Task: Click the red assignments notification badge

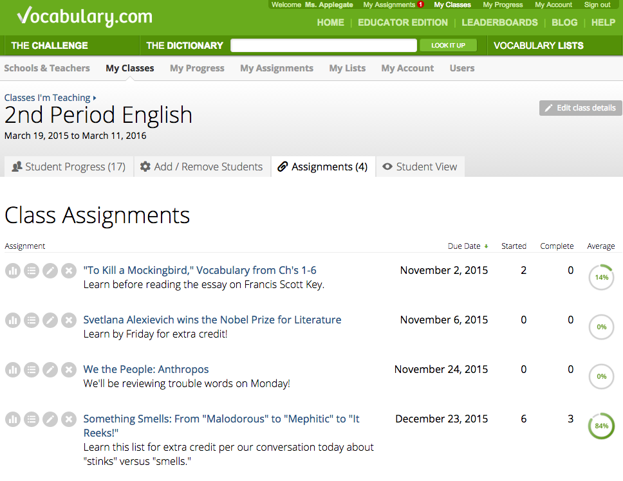Action: (x=420, y=5)
